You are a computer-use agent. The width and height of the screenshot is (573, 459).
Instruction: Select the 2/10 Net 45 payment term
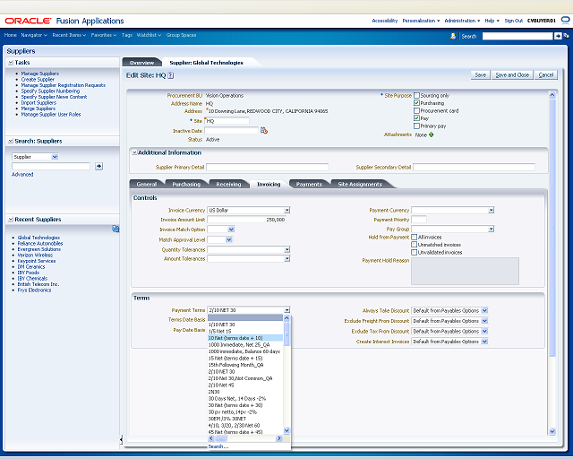[x=245, y=385]
